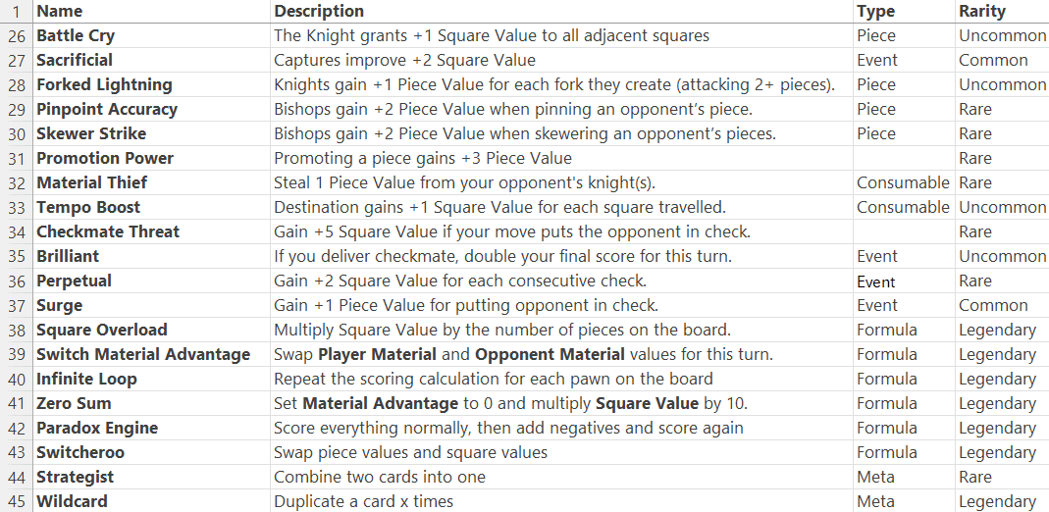The image size is (1049, 512).
Task: Click the Name column header
Action: (60, 11)
